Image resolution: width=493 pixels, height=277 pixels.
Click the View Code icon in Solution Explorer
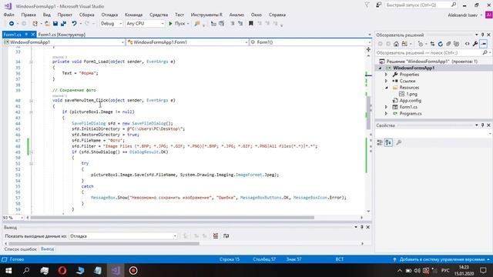(x=468, y=44)
